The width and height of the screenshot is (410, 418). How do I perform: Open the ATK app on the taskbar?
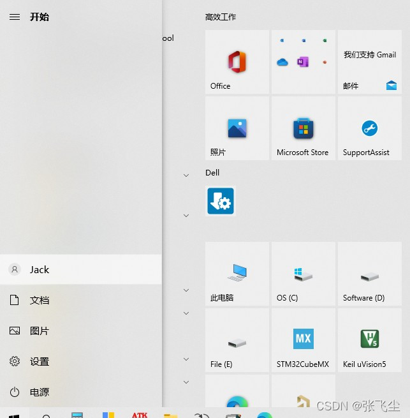click(x=140, y=415)
